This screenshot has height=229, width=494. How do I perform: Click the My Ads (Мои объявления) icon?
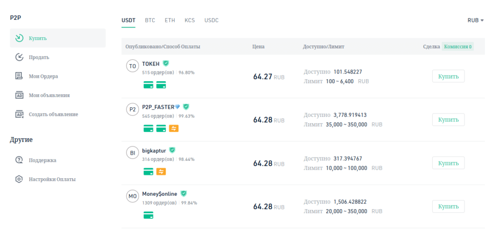(19, 95)
